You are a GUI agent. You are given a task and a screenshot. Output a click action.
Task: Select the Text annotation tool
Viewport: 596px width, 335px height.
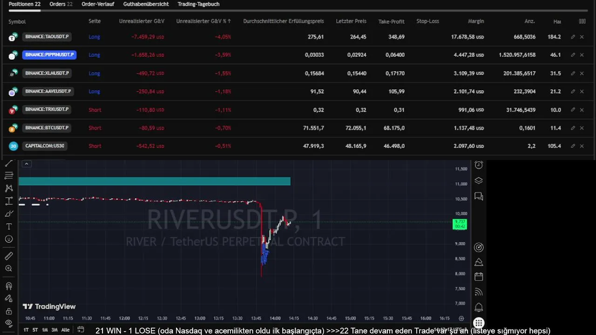tap(9, 227)
